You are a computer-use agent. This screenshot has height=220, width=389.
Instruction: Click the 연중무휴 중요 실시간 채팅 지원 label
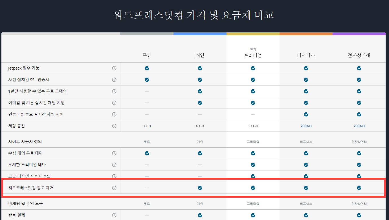pos(36,114)
